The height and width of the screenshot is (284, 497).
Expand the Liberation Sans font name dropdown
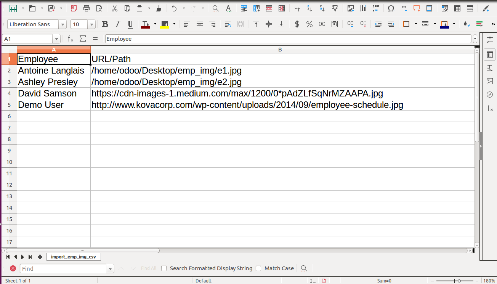[x=63, y=24]
